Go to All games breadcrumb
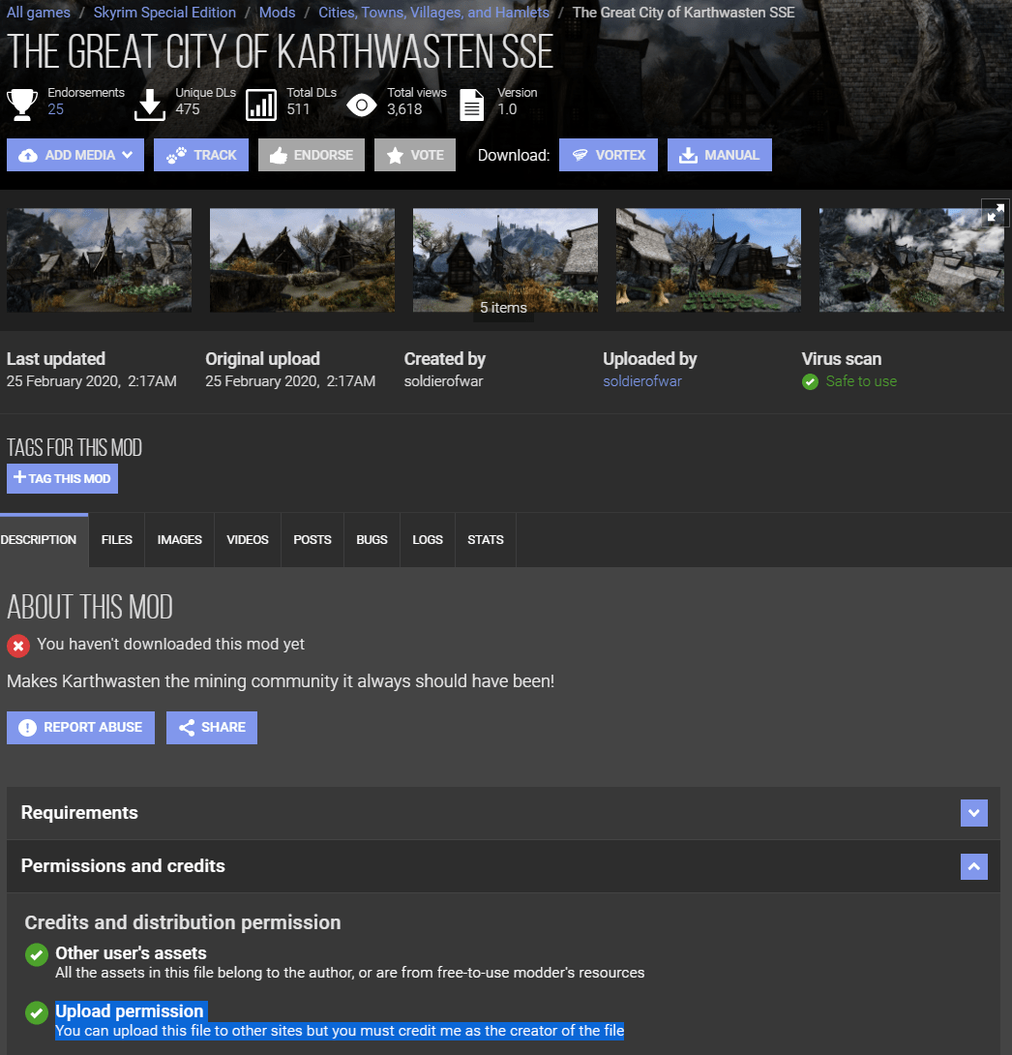 point(39,13)
